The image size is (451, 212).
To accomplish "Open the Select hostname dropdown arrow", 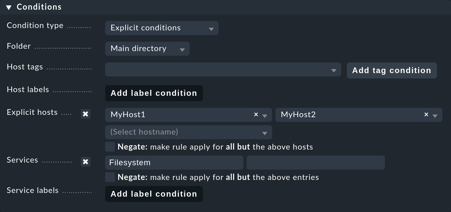I will pyautogui.click(x=264, y=132).
